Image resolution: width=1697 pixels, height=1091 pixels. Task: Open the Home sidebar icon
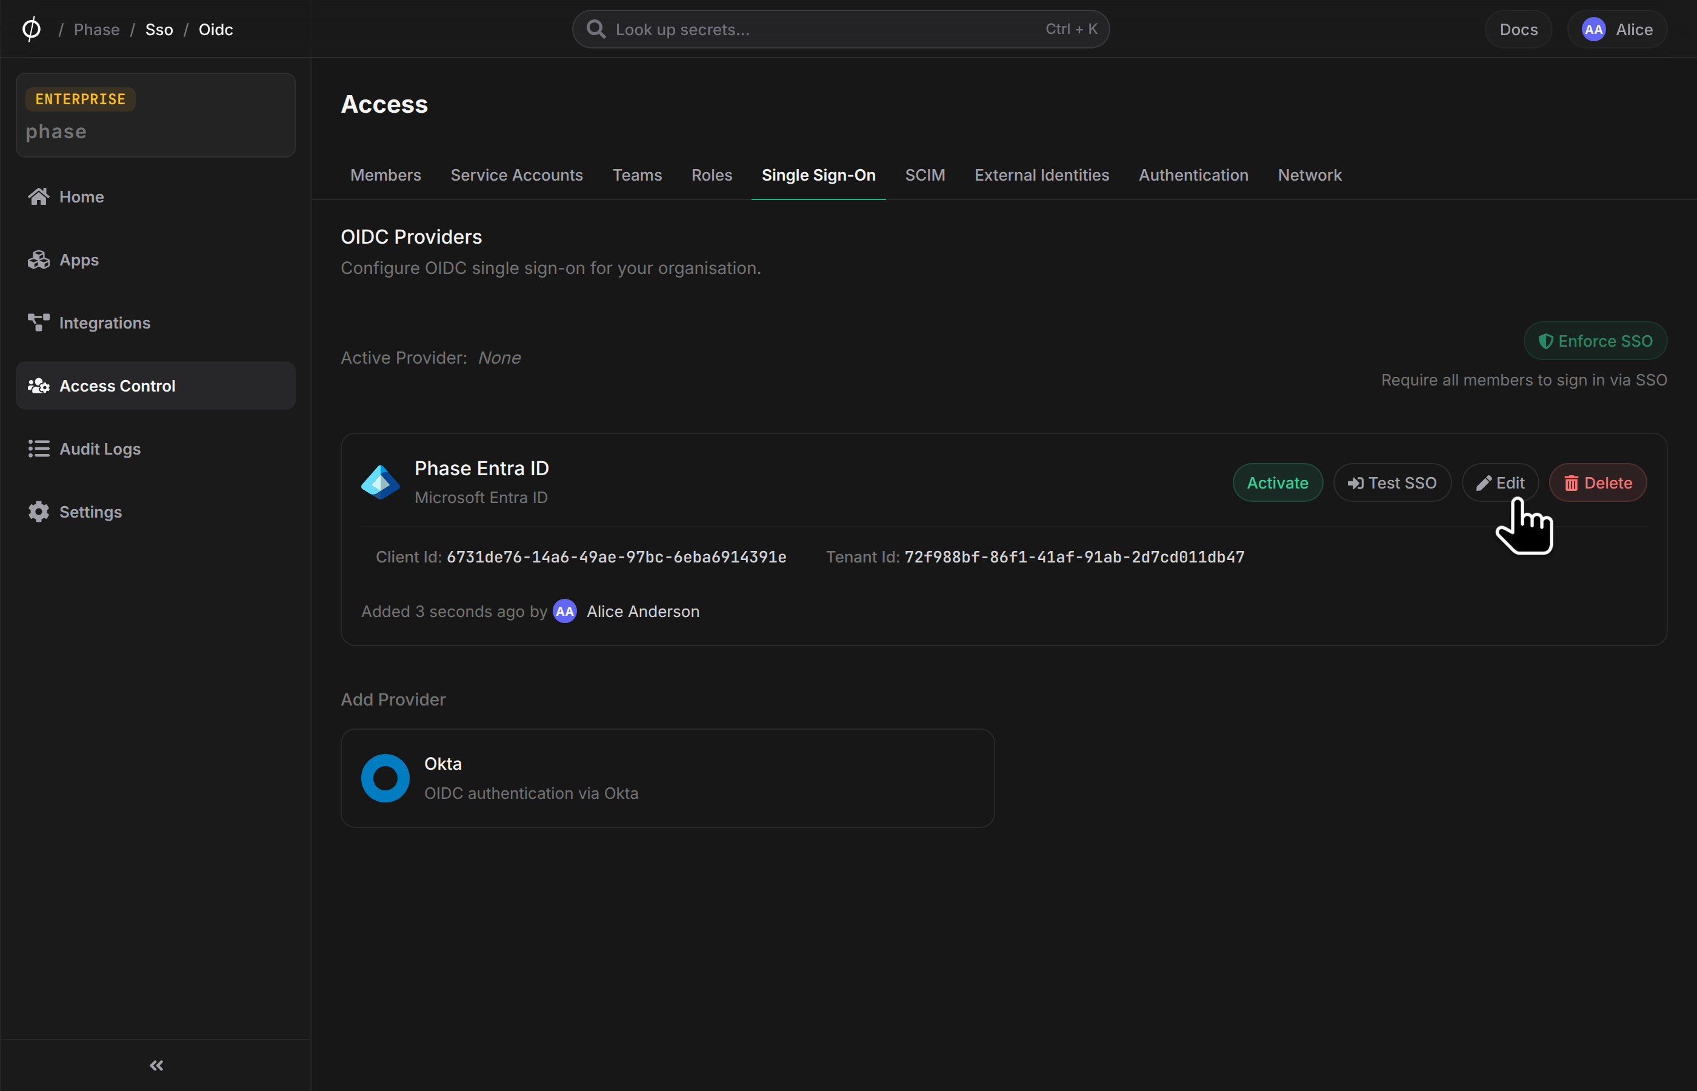[38, 196]
